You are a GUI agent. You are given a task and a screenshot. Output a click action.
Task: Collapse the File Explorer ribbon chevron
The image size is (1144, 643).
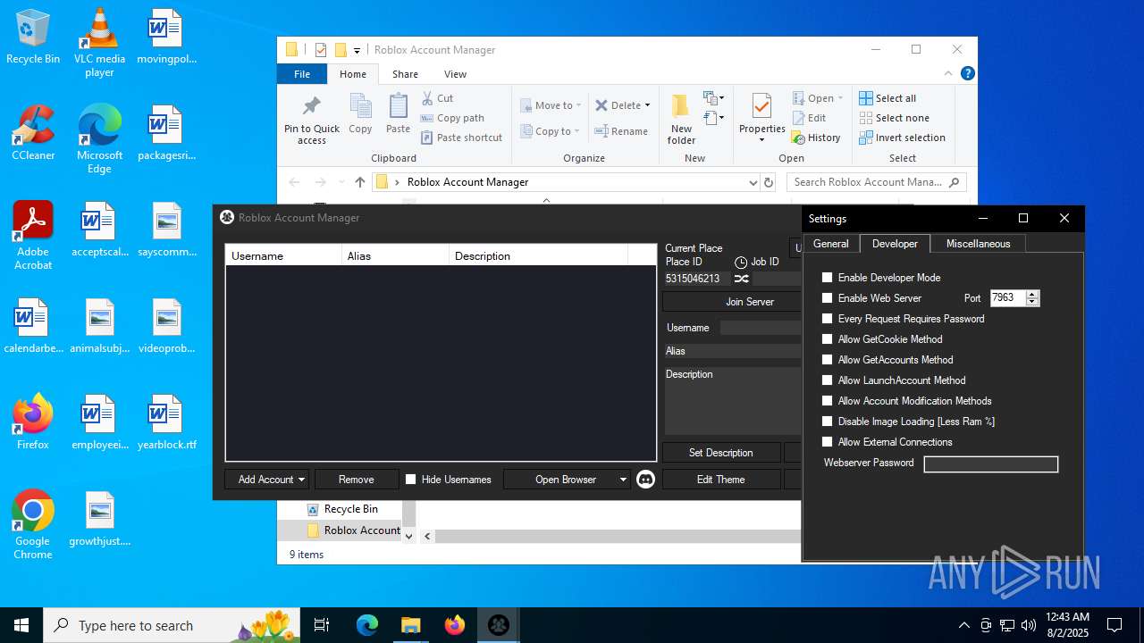pos(948,74)
